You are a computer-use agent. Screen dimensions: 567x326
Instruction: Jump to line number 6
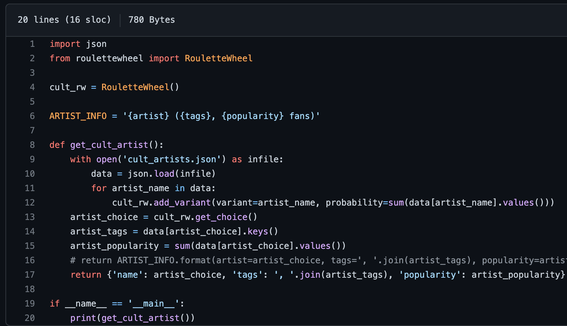point(32,116)
